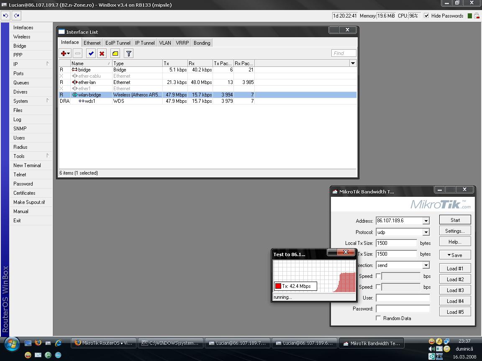Viewport: 482px width, 361px height.
Task: Open the Direction send dropdown
Action: (x=426, y=265)
